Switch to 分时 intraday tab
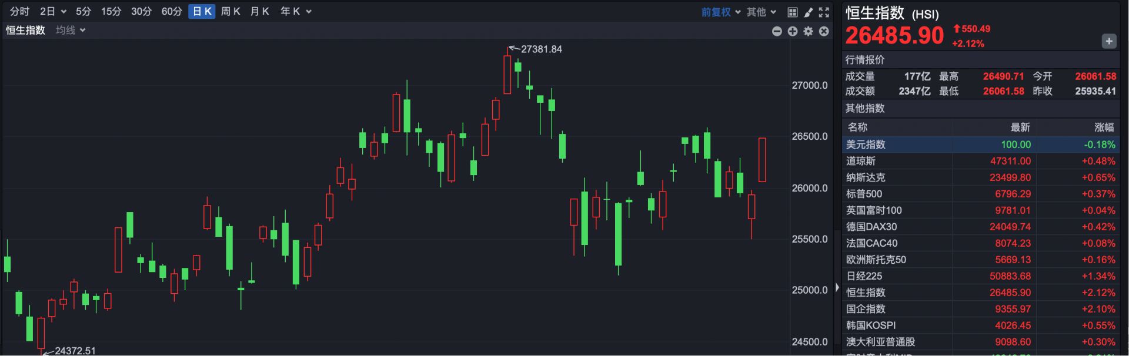1129x356 pixels. 19,11
